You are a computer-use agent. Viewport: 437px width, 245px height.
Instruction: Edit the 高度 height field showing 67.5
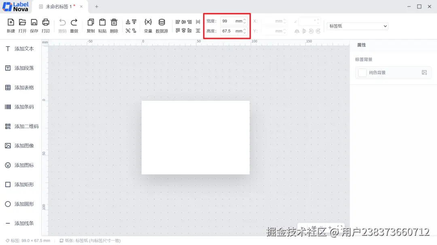click(233, 31)
